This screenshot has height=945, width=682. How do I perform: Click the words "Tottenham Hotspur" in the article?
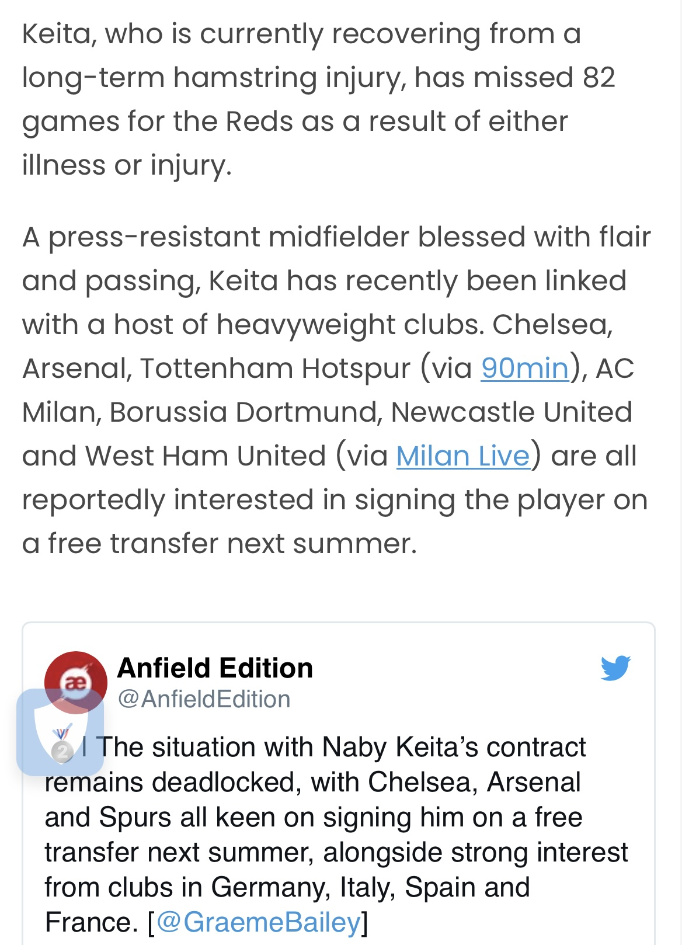coord(276,369)
